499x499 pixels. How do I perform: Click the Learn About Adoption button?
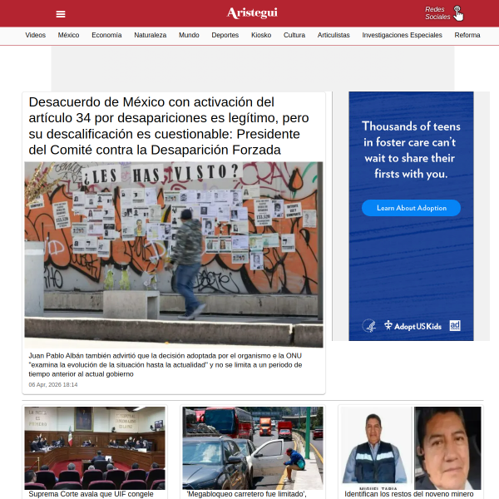pyautogui.click(x=411, y=208)
